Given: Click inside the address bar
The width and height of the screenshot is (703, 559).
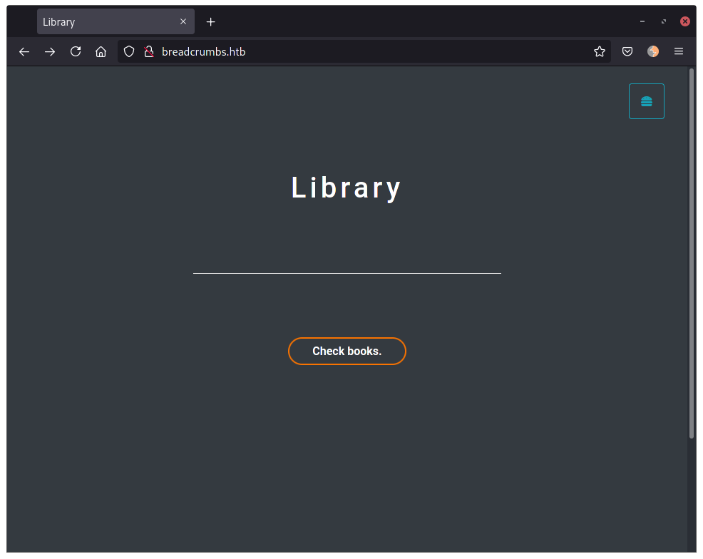Looking at the screenshot, I should pyautogui.click(x=356, y=51).
